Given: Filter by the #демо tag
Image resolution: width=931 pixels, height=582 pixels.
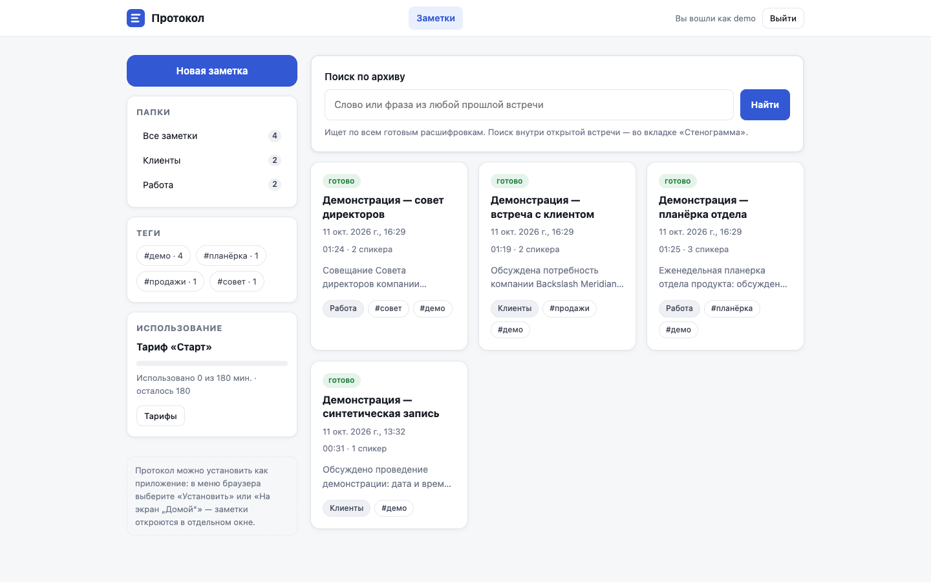Looking at the screenshot, I should coord(164,256).
